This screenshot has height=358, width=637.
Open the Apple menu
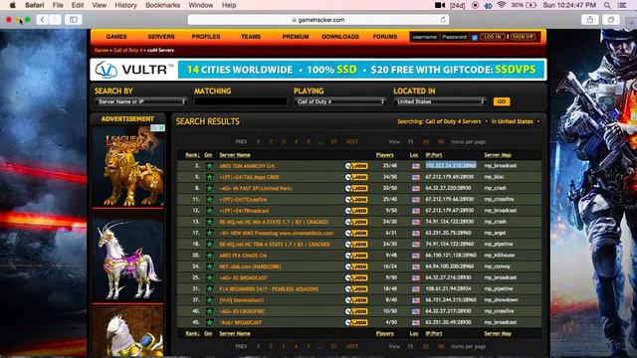[12, 5]
